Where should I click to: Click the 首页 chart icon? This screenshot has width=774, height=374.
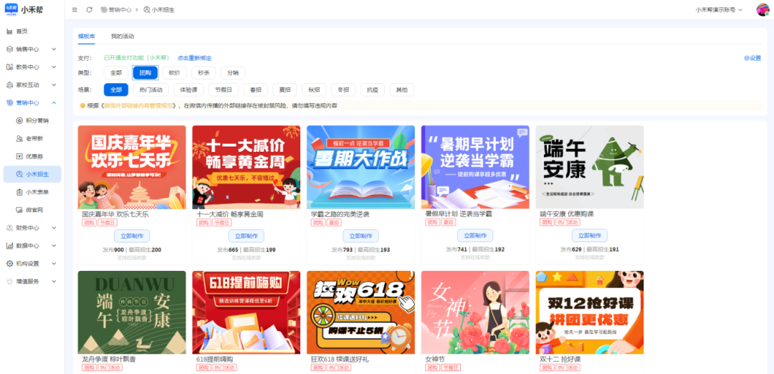point(9,32)
